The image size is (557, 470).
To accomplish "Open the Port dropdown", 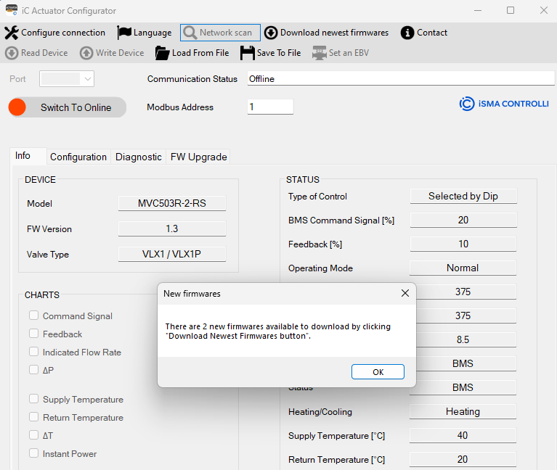I will [x=67, y=78].
